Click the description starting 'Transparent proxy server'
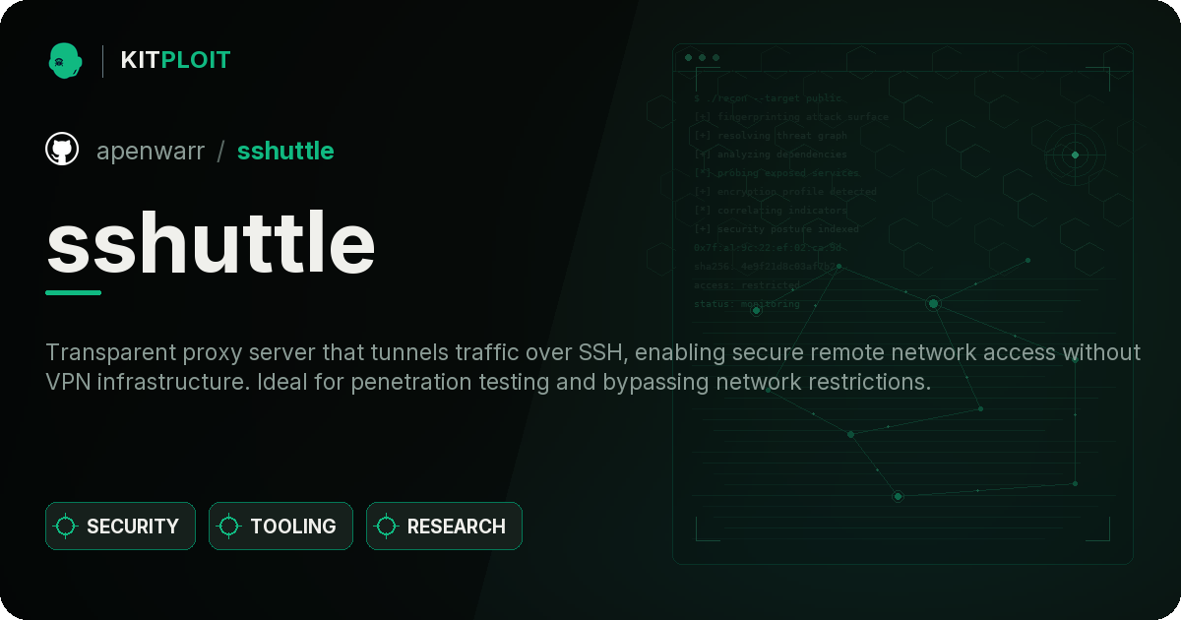This screenshot has height=620, width=1181. click(593, 367)
